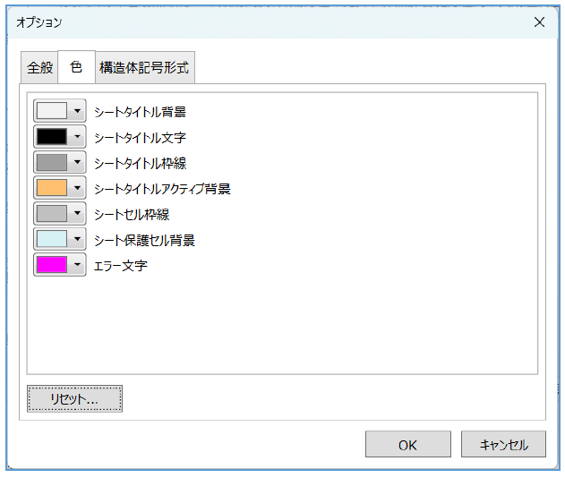Click the シートセル枠線 color swatch
Viewport: 565px width, 478px height.
(x=51, y=213)
